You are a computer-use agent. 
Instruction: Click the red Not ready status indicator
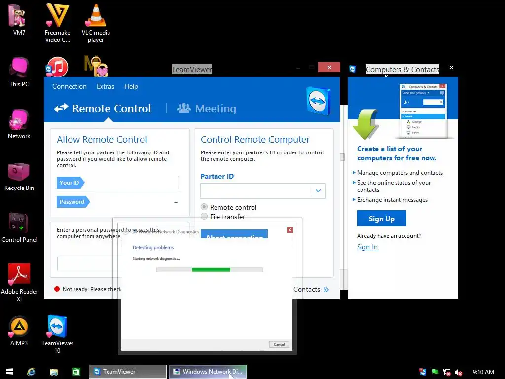[x=57, y=289]
